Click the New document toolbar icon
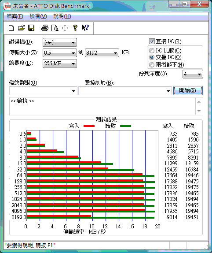This screenshot has width=212, height=253. (11, 28)
